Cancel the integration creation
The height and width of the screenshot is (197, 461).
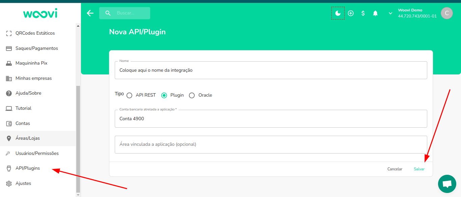(395, 169)
